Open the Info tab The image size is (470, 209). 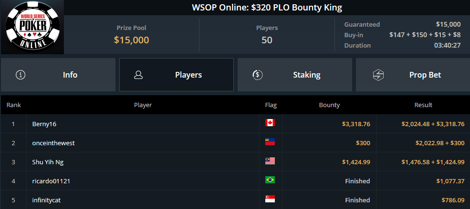(58, 75)
